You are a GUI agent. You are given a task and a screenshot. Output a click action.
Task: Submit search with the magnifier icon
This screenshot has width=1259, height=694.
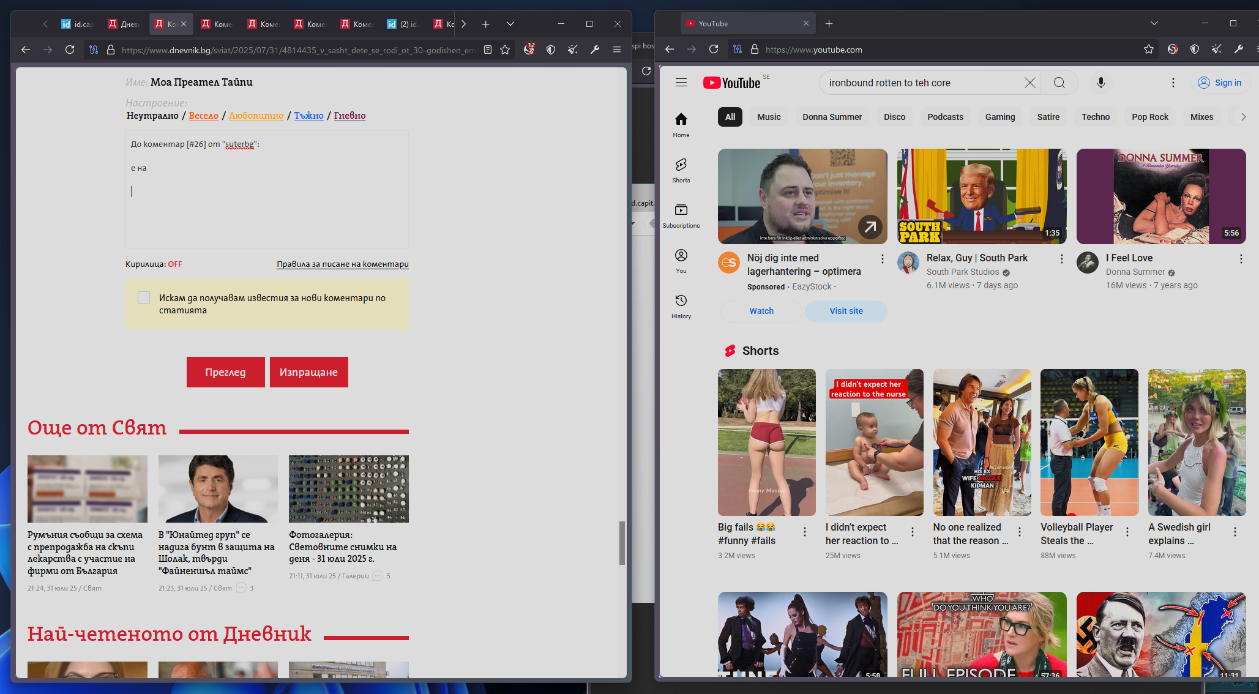pos(1059,83)
